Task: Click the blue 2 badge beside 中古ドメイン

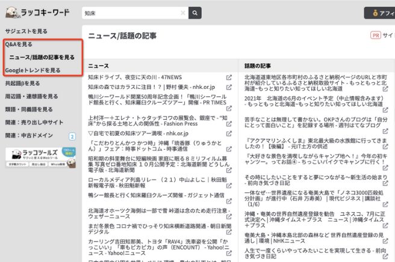Action: (72, 136)
